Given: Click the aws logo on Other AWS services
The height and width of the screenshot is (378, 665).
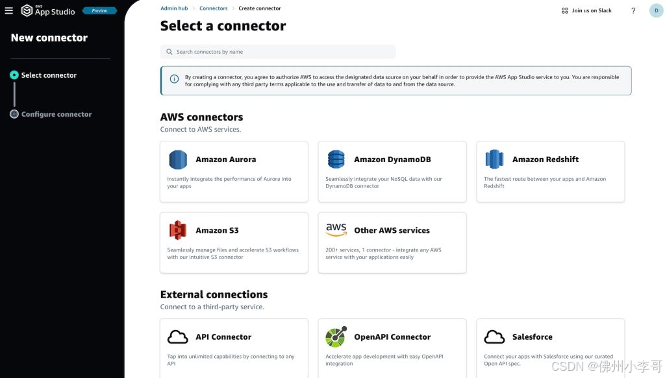Looking at the screenshot, I should coord(336,230).
